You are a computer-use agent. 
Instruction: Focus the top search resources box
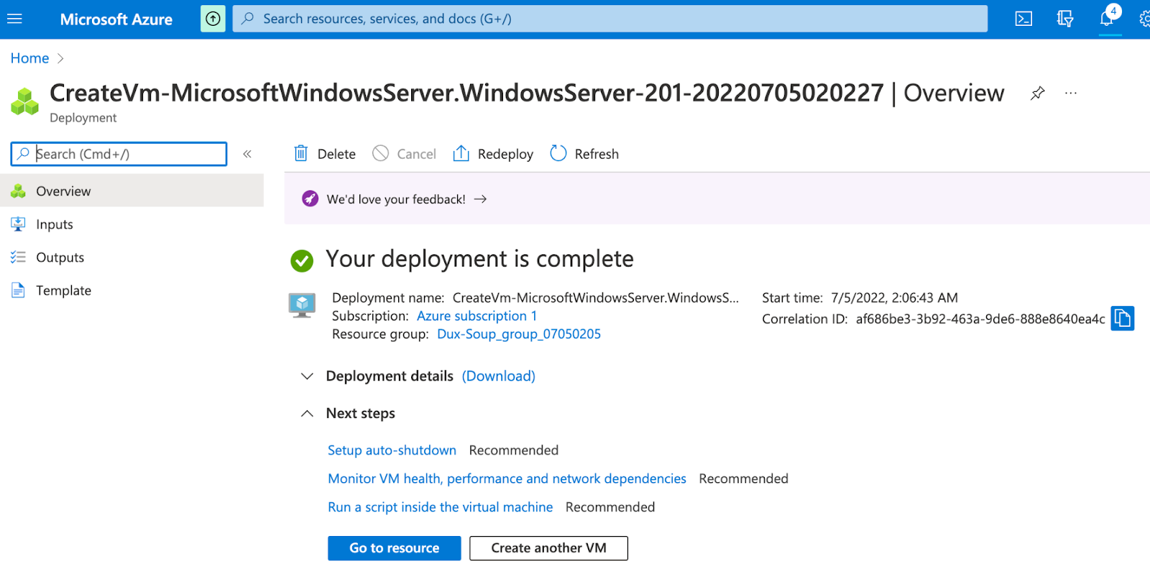pos(610,19)
